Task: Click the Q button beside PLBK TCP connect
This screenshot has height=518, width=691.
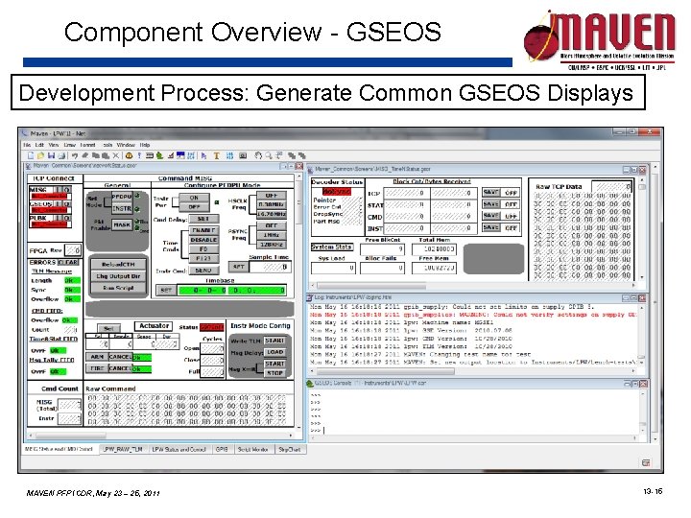Action: coord(66,218)
